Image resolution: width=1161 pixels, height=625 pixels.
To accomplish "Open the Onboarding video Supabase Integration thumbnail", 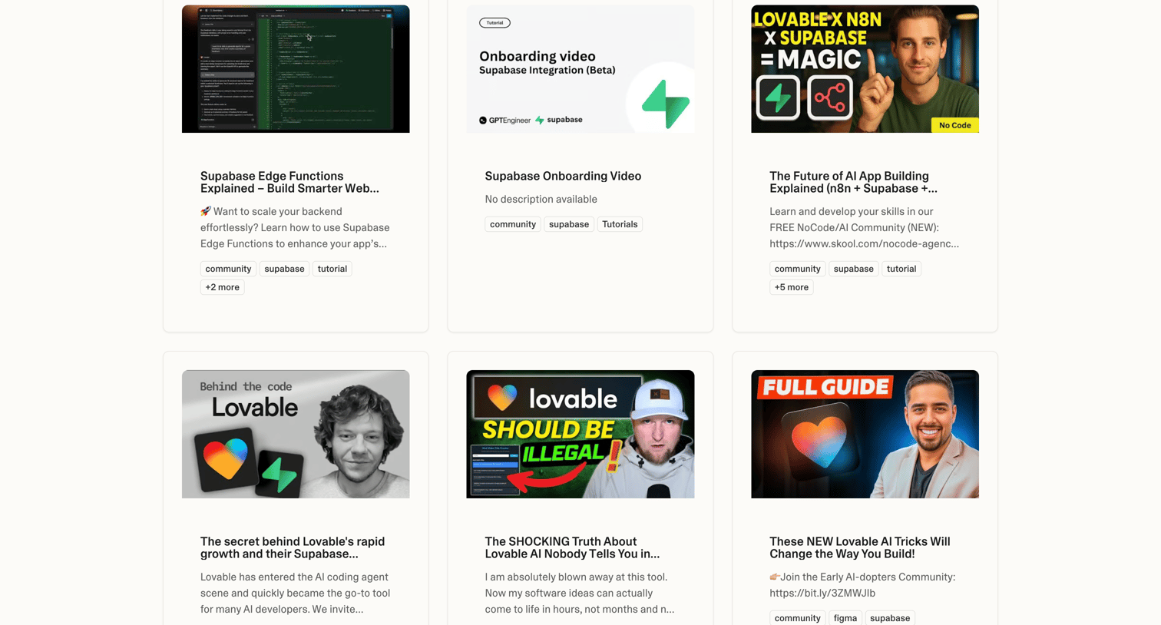I will (x=580, y=68).
